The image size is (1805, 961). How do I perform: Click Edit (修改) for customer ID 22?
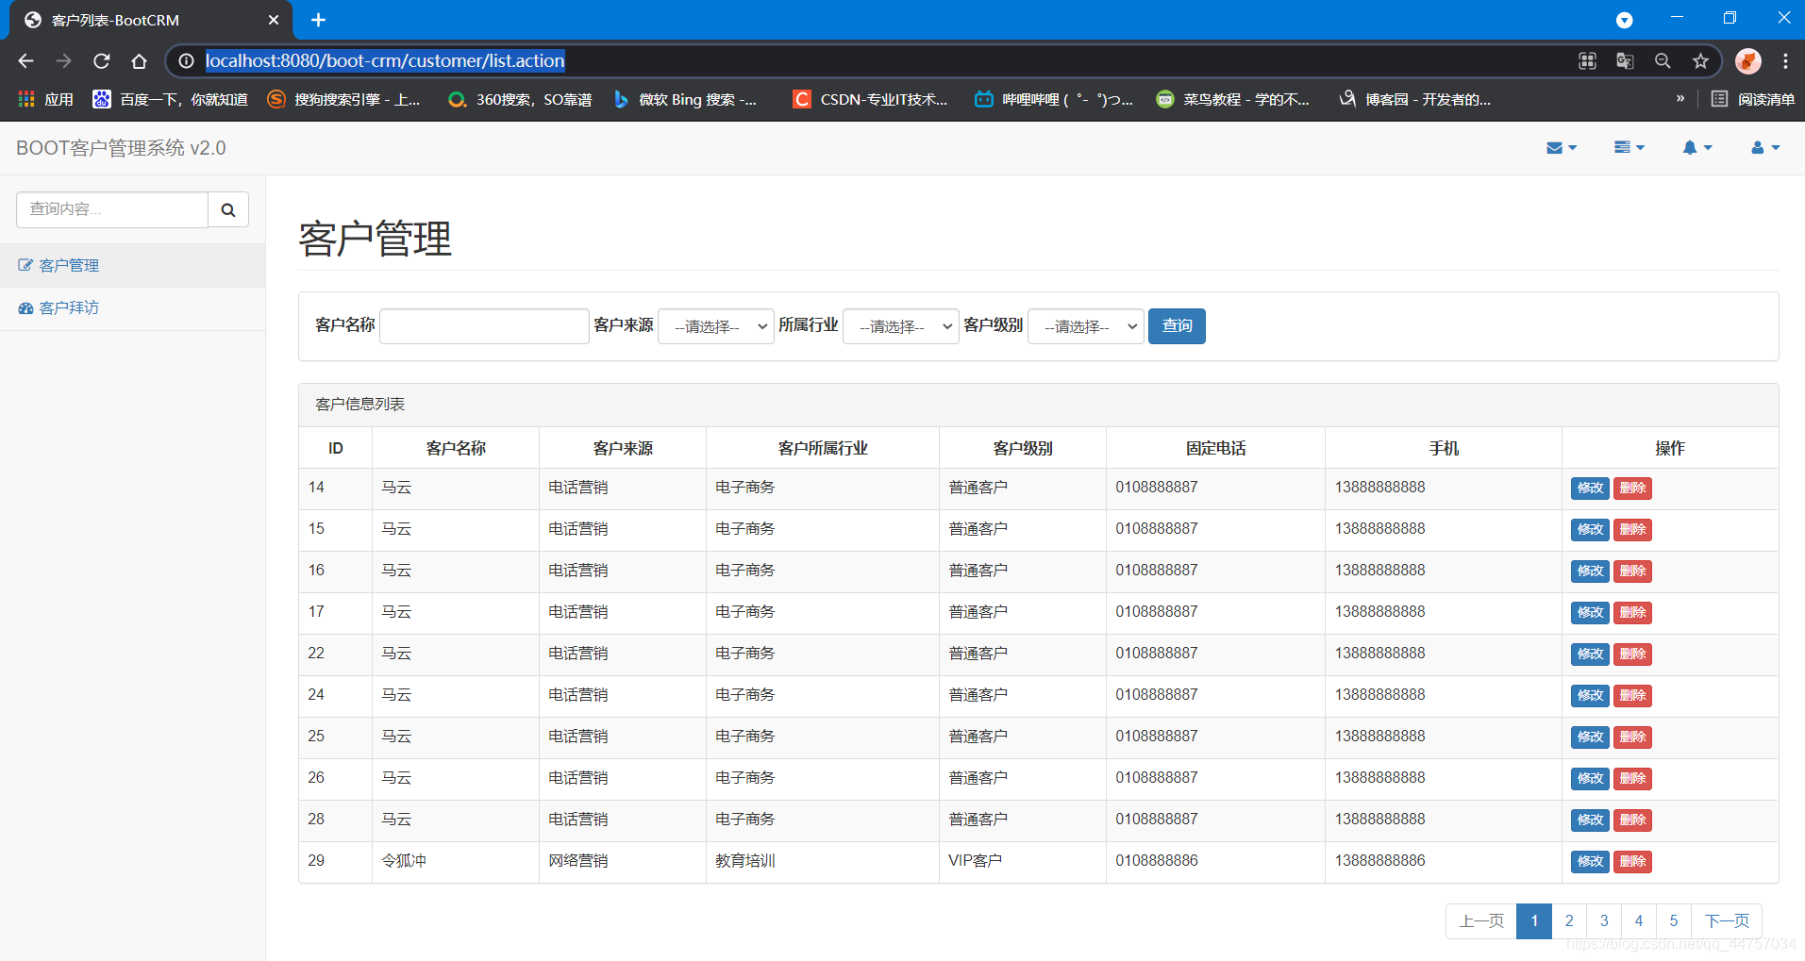1590,654
